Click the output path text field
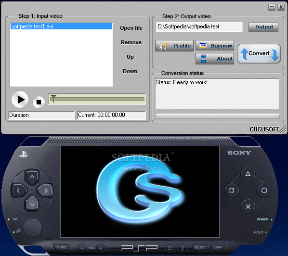Image resolution: width=288 pixels, height=256 pixels. pyautogui.click(x=199, y=27)
